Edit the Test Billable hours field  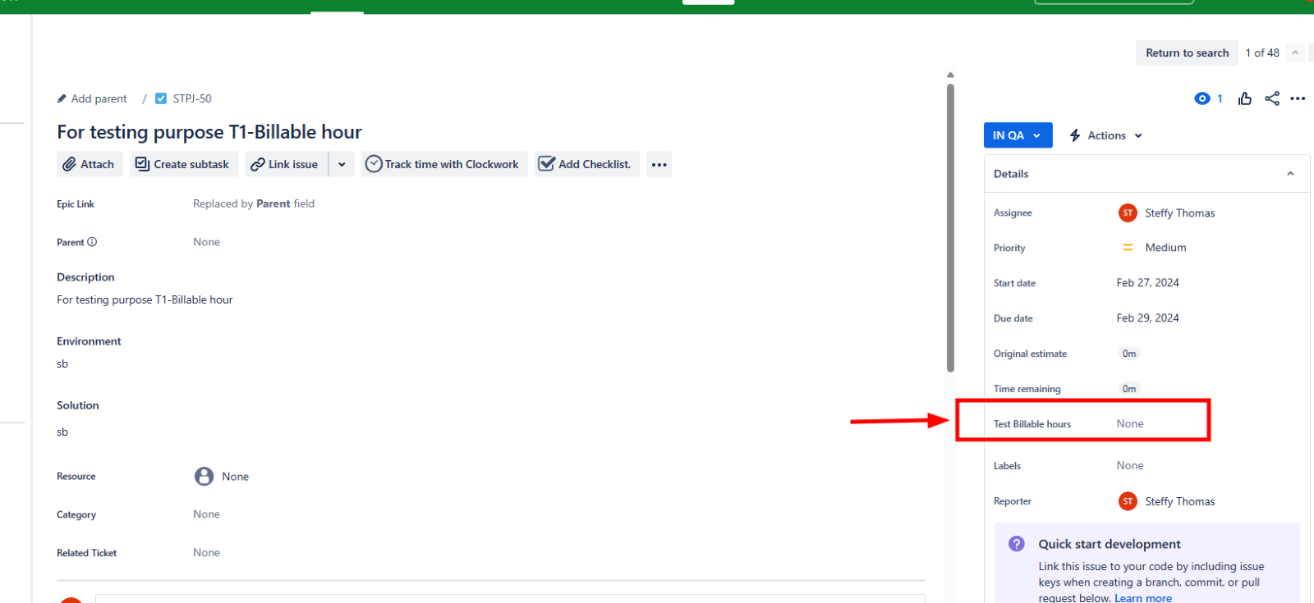(1130, 424)
